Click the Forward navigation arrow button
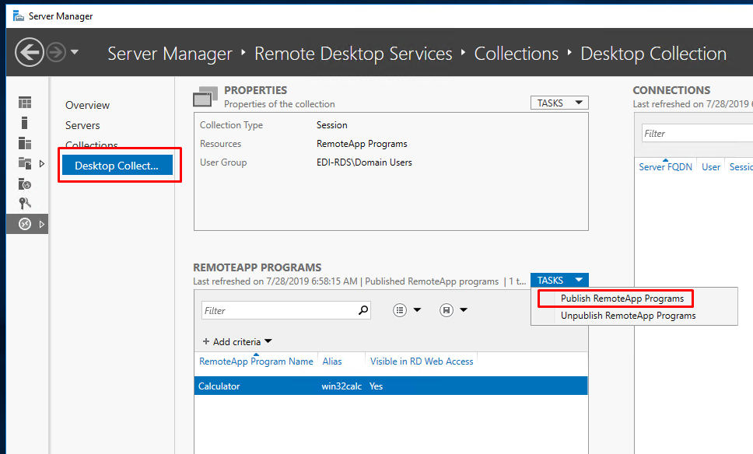 click(x=56, y=52)
